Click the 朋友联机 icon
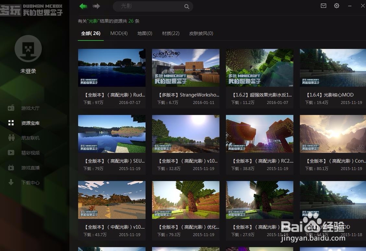Viewport: 366px width, 251px height. (11, 138)
